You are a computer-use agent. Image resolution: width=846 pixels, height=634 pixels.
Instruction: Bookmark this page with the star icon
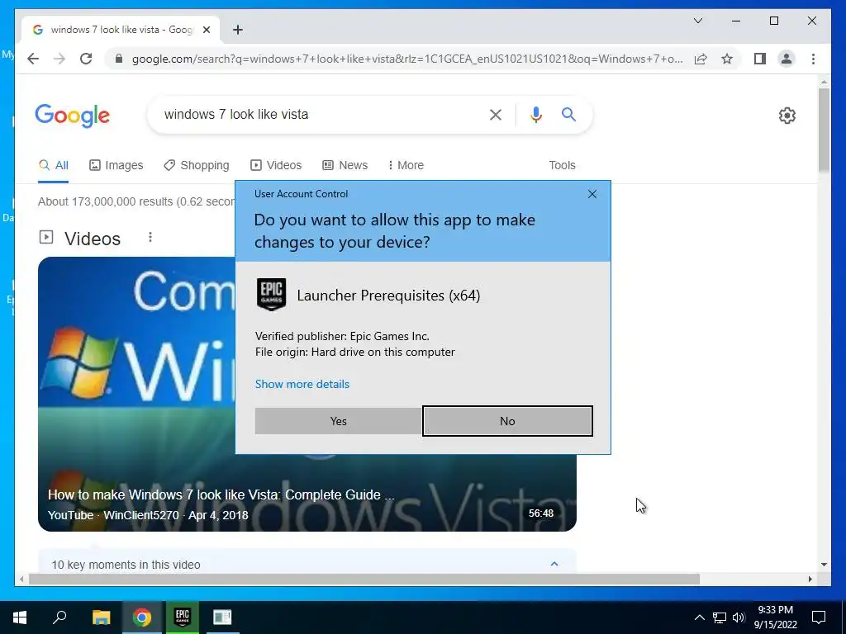pyautogui.click(x=727, y=59)
